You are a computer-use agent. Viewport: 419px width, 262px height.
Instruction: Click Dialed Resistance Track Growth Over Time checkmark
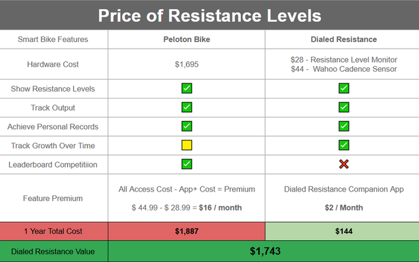pyautogui.click(x=344, y=145)
